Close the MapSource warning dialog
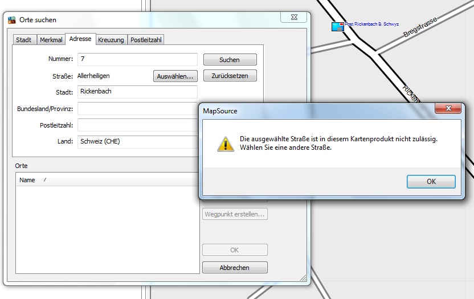 click(x=448, y=108)
